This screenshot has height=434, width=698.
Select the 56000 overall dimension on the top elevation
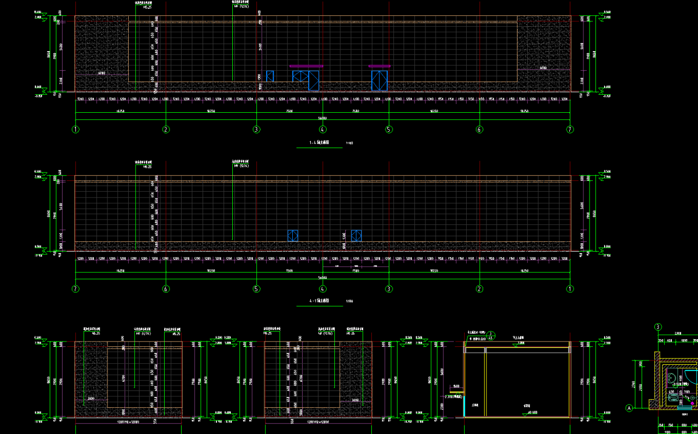click(x=322, y=118)
